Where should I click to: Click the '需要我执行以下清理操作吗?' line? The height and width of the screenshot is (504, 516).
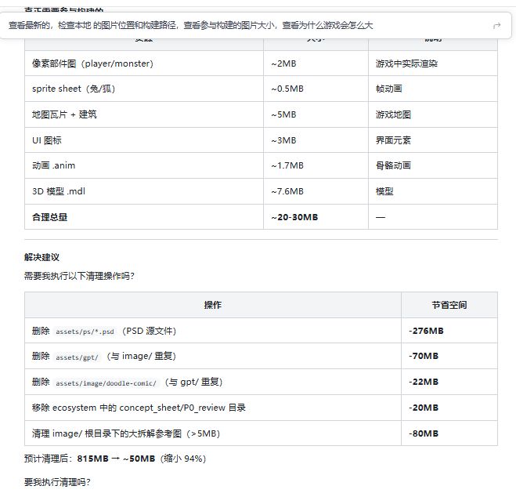tap(79, 276)
